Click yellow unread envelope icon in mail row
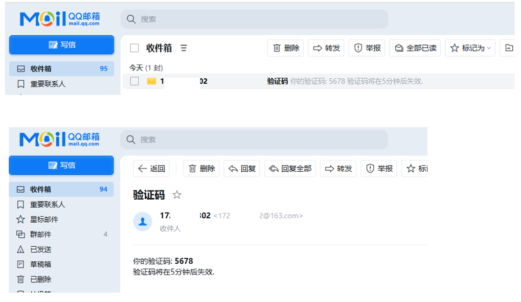 (x=152, y=81)
